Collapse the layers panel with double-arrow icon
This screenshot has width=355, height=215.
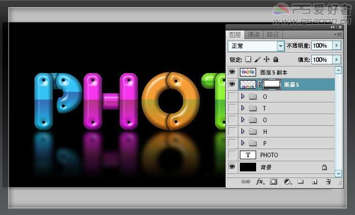(x=332, y=27)
